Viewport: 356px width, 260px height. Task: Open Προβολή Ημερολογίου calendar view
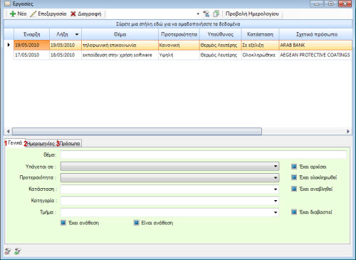(x=252, y=14)
